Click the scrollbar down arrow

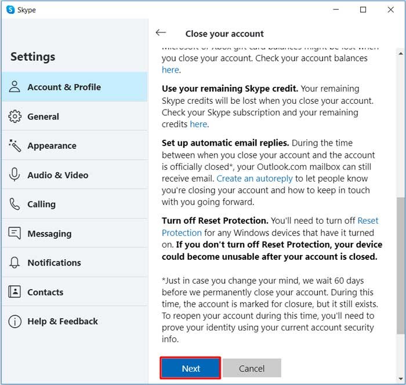(x=401, y=379)
